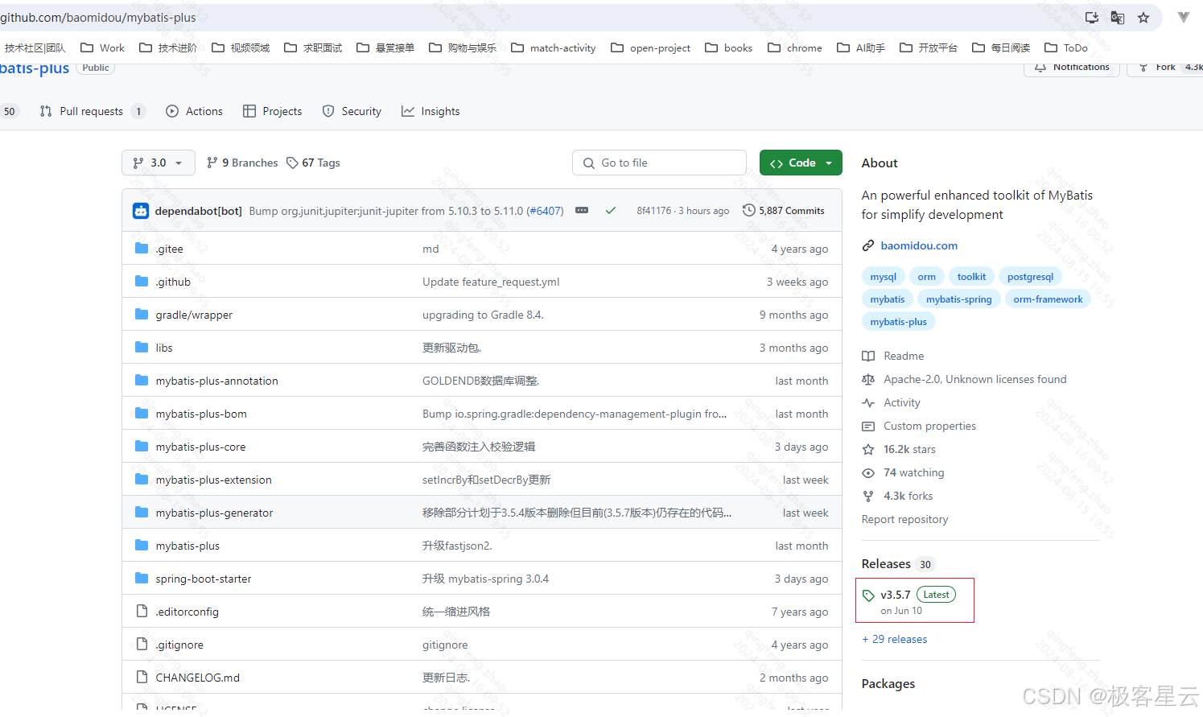Image resolution: width=1203 pixels, height=717 pixels.
Task: View the 9 Branches link
Action: coord(242,163)
